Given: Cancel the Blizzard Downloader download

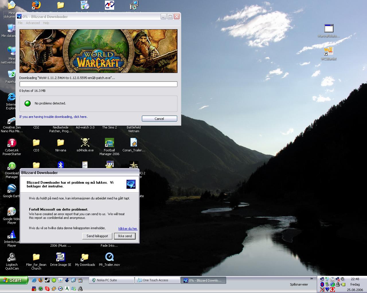Looking at the screenshot, I should pos(159,119).
